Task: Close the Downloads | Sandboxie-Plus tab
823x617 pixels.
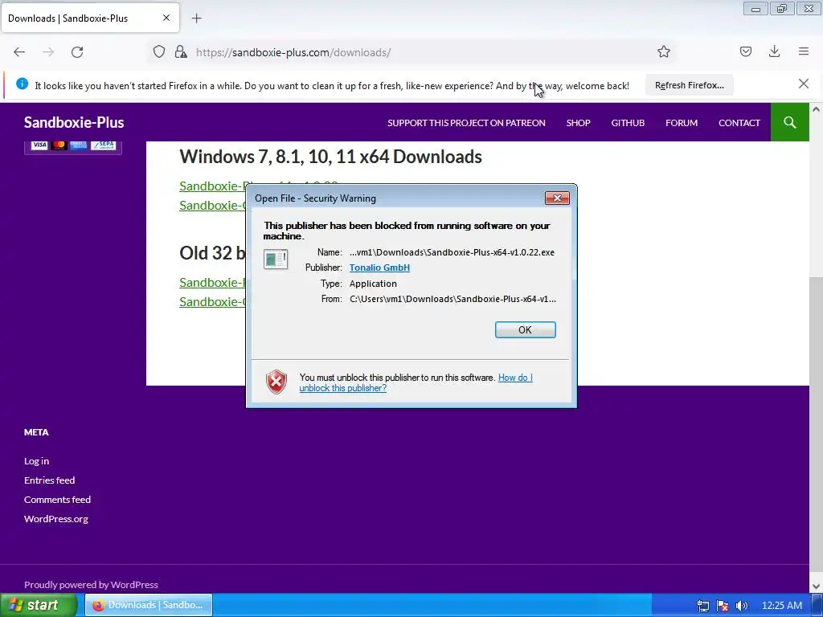Action: 166,18
